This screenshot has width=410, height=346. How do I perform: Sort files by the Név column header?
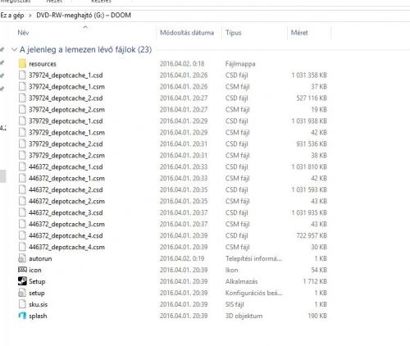coord(23,33)
